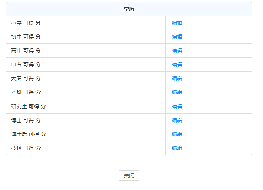Click the 学历 table header

coord(129,9)
